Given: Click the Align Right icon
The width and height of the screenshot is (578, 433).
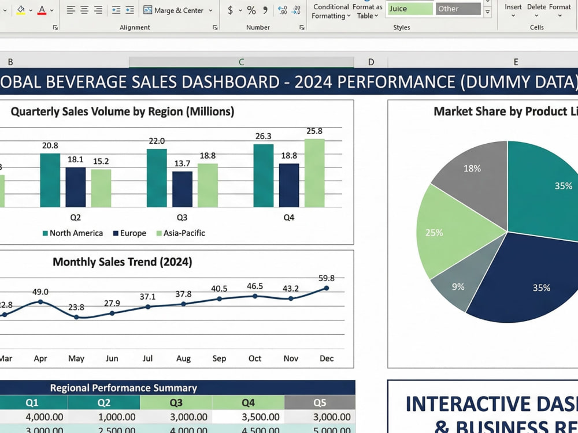Looking at the screenshot, I should [98, 10].
